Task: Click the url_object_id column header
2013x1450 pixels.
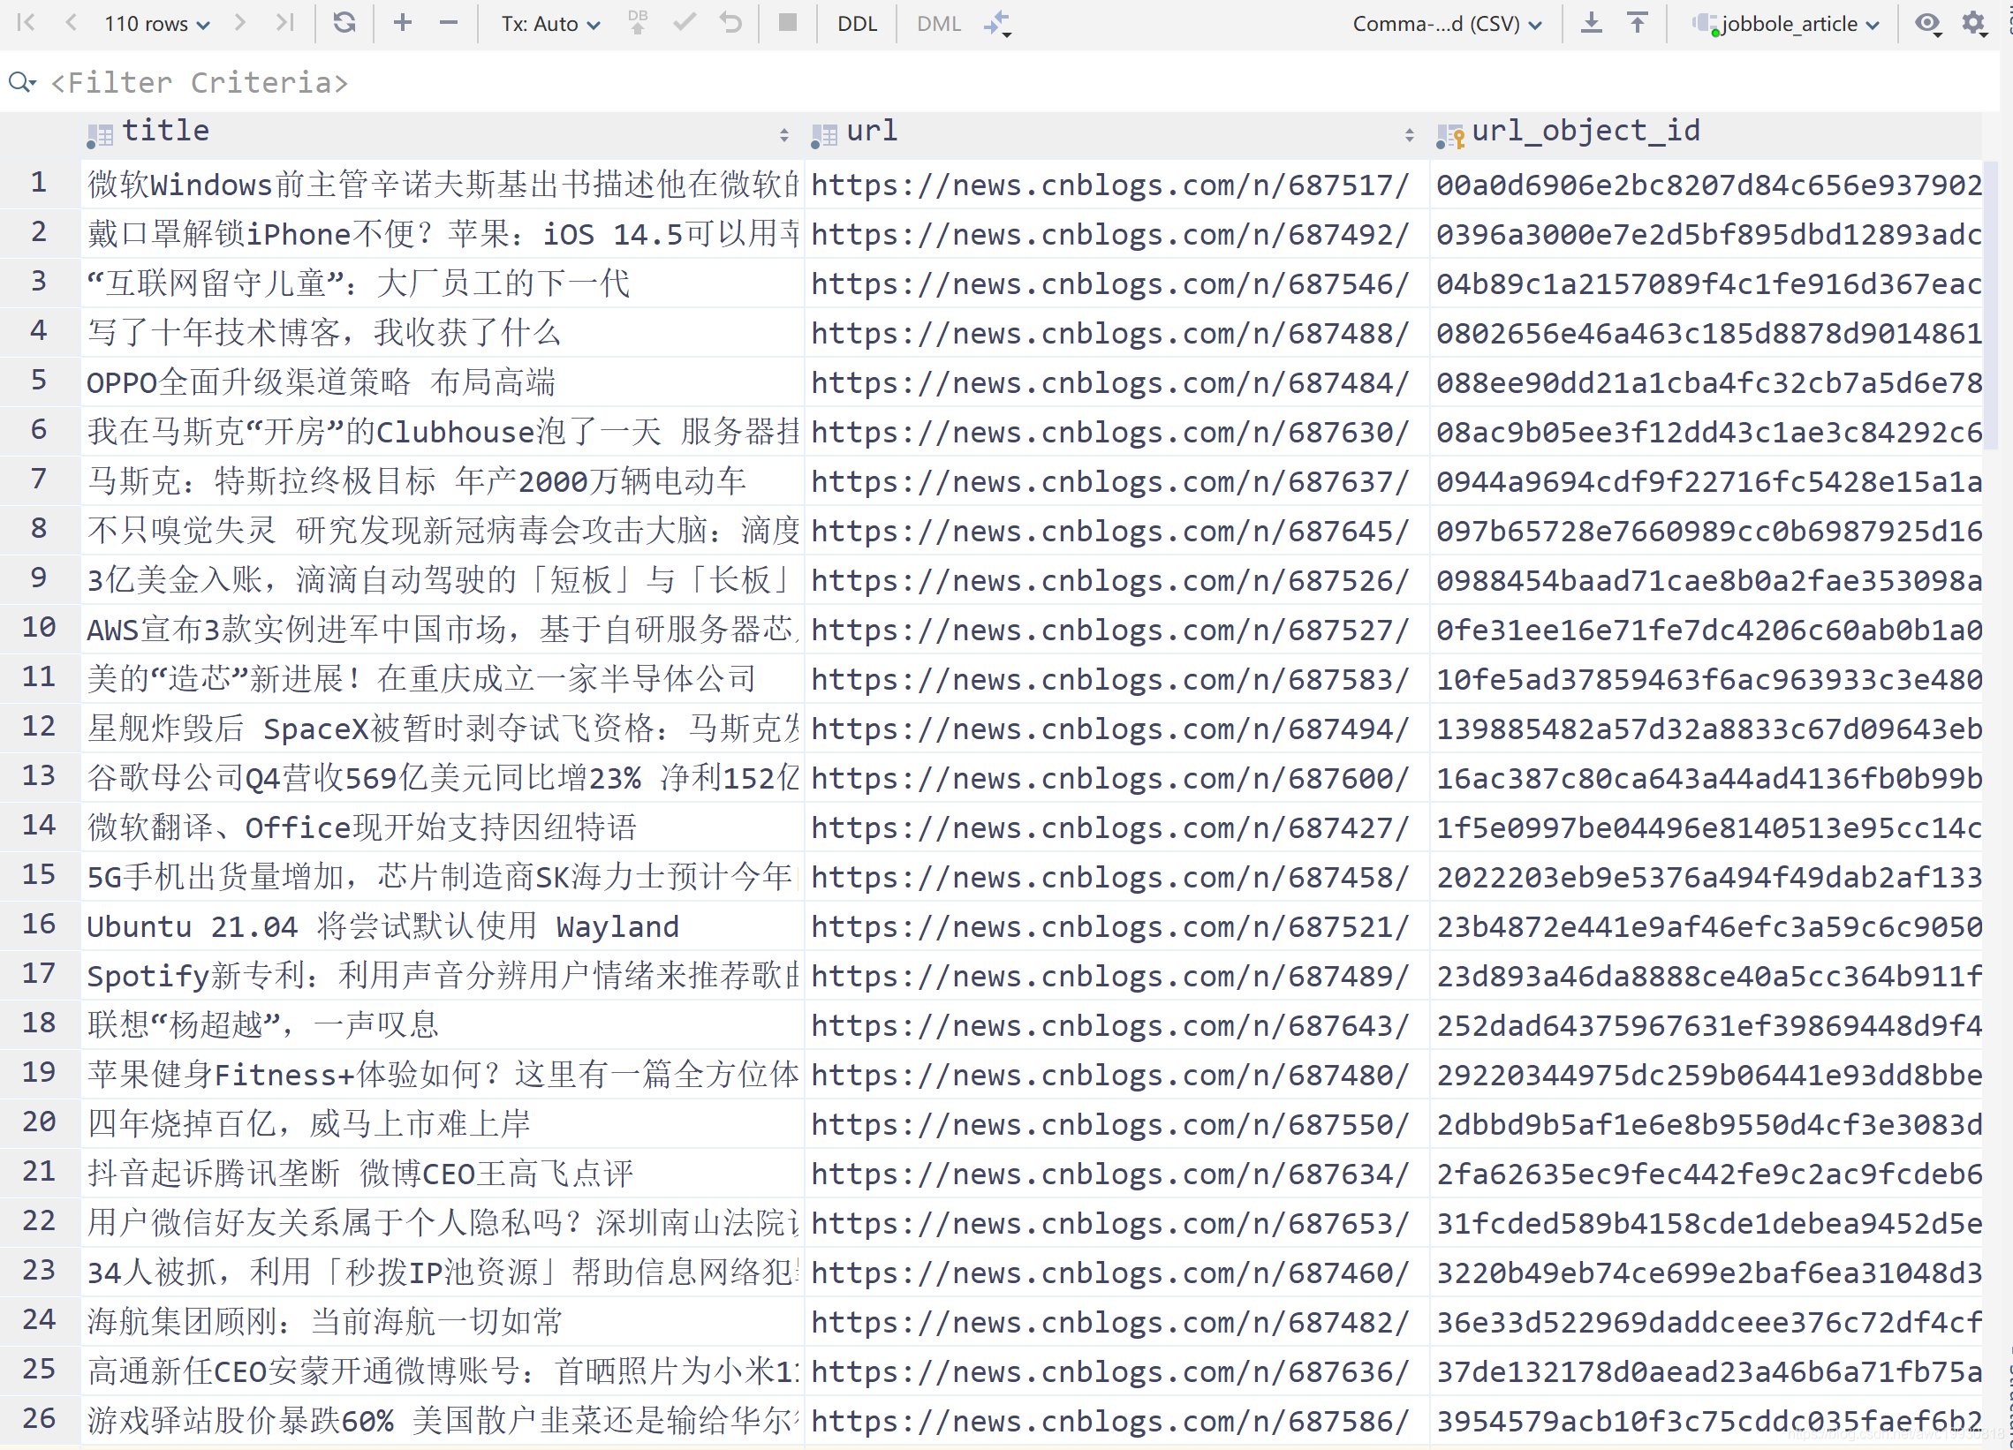Action: [x=1585, y=132]
